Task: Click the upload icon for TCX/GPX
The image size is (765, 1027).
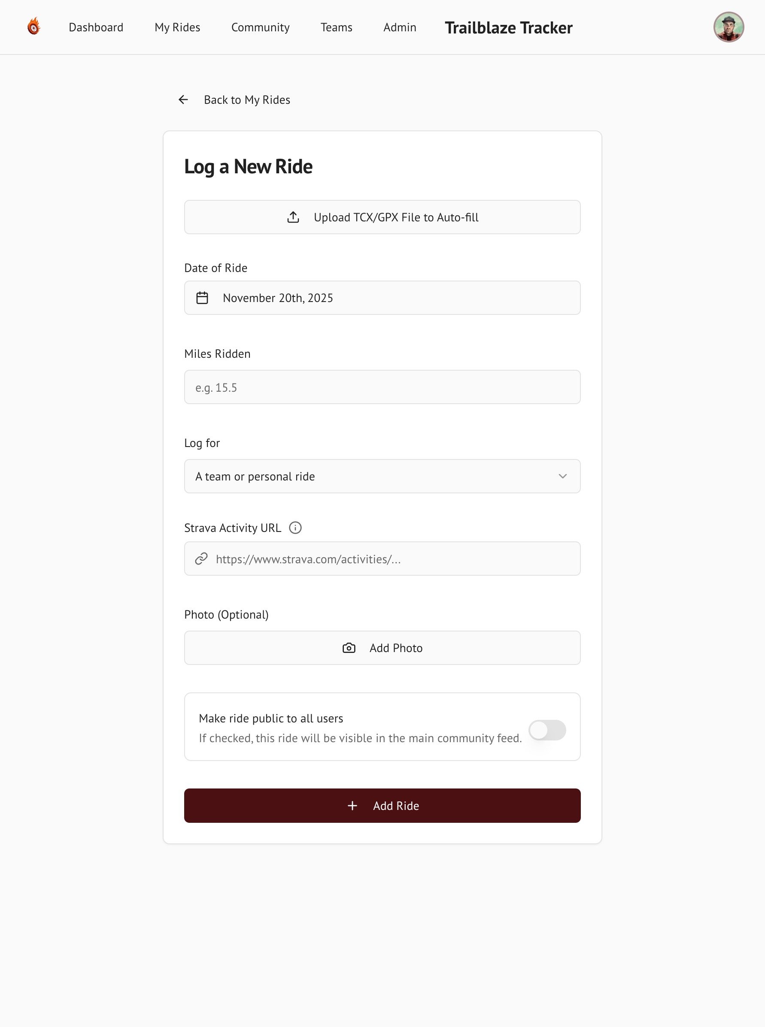Action: [293, 217]
